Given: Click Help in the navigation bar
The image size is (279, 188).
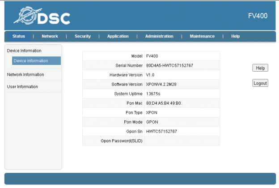Looking at the screenshot, I should 236,36.
